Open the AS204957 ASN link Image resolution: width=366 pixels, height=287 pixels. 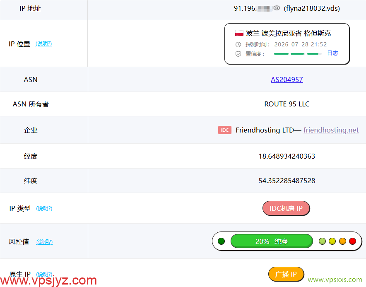click(287, 80)
